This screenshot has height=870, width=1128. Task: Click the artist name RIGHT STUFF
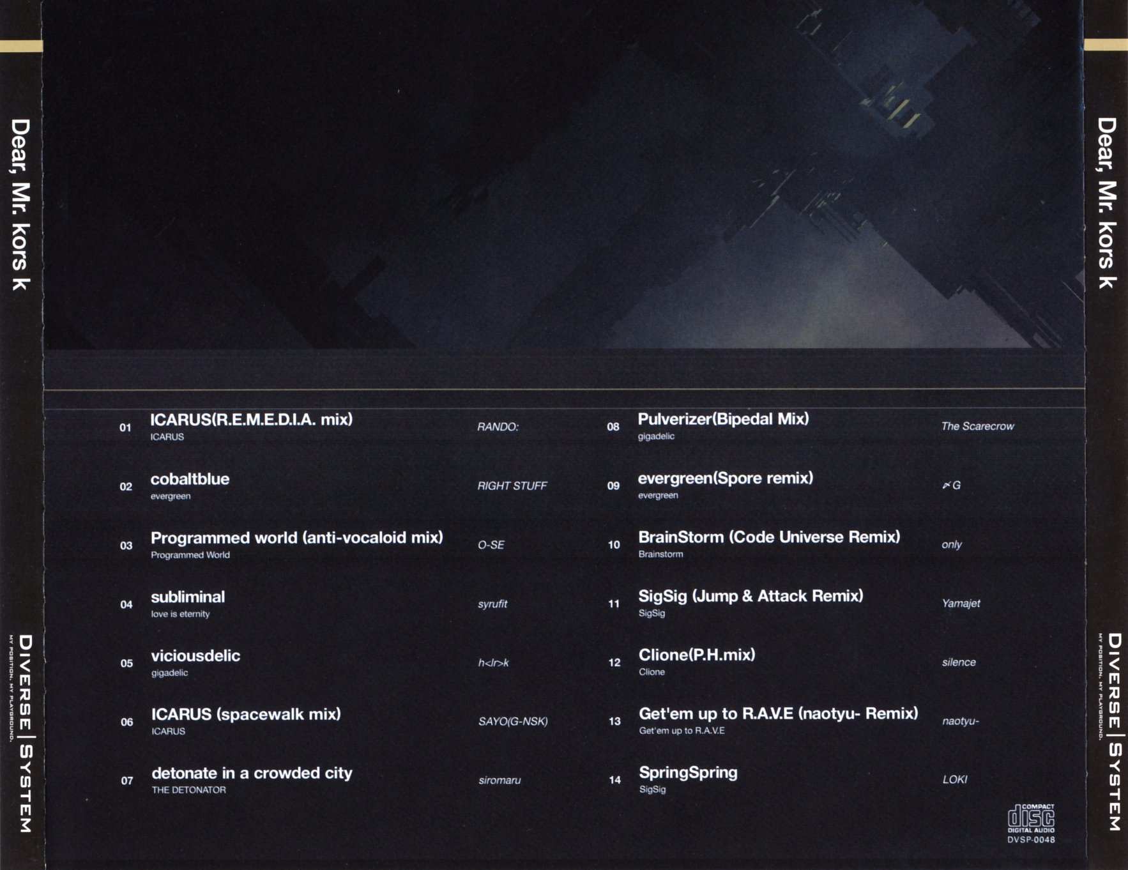pyautogui.click(x=512, y=486)
